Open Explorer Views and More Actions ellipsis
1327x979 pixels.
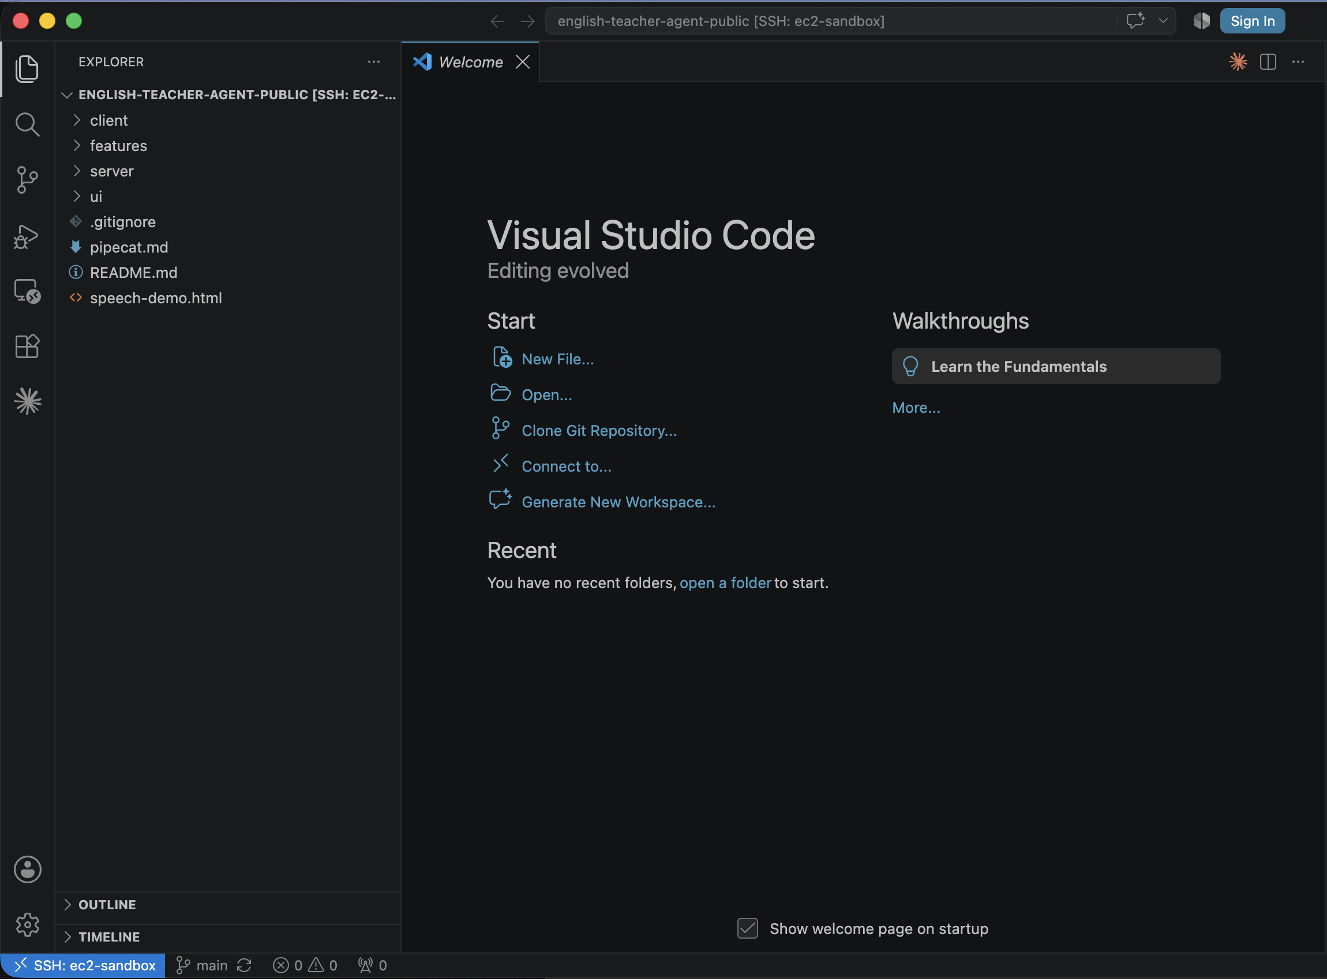tap(373, 62)
